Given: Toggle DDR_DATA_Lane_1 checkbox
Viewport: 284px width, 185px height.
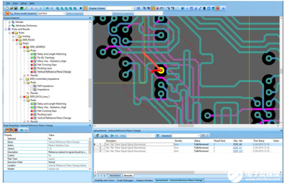Looking at the screenshot, I should pos(24,97).
